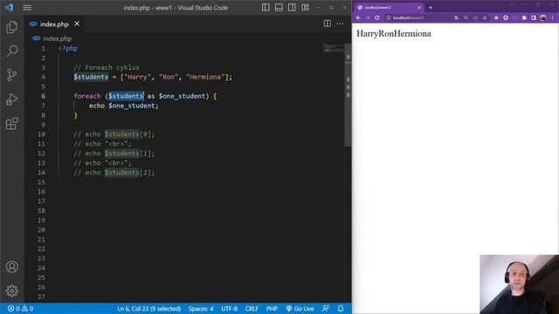
Task: Click the site info icon in the address bar
Action: (389, 17)
